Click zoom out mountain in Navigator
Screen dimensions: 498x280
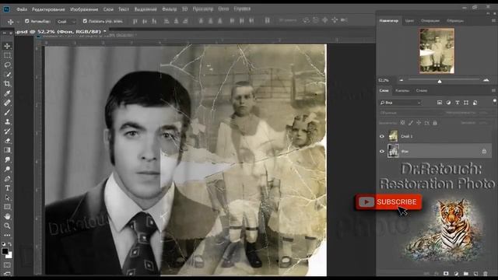pos(402,80)
